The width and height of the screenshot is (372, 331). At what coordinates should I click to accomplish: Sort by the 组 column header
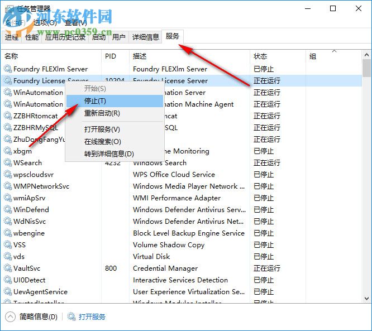click(334, 56)
